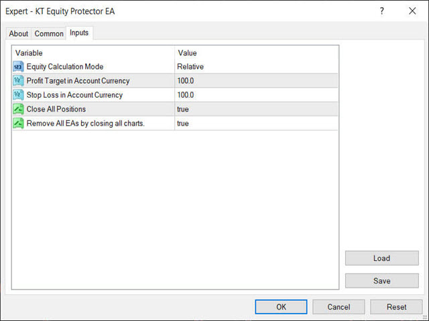This screenshot has height=321, width=429.
Task: Click the Close All Positions row icon
Action: [x=18, y=109]
